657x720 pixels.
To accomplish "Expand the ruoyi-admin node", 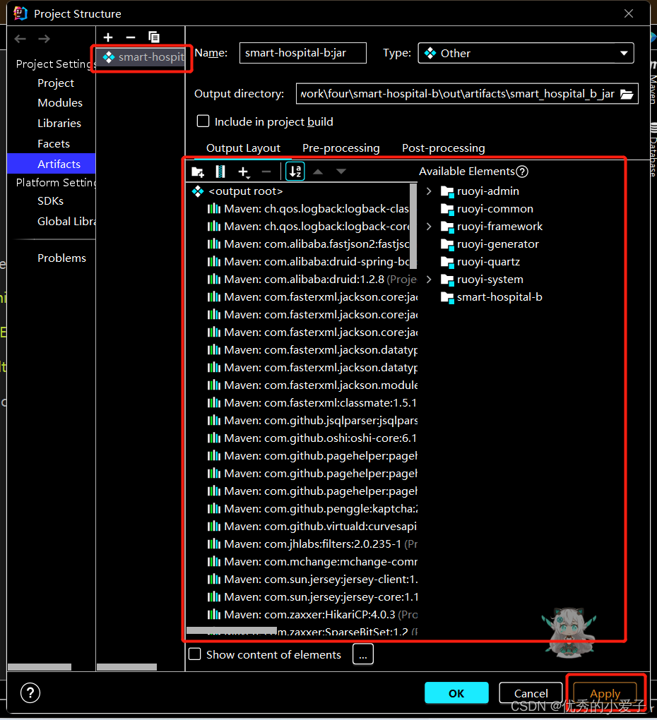I will [429, 191].
